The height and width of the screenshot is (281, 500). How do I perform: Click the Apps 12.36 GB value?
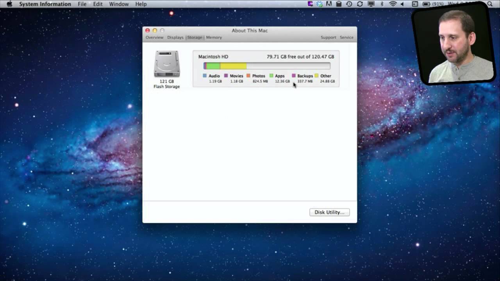point(282,81)
